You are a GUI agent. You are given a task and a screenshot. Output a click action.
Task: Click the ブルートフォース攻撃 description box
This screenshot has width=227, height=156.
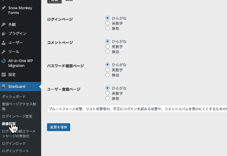tap(137, 109)
